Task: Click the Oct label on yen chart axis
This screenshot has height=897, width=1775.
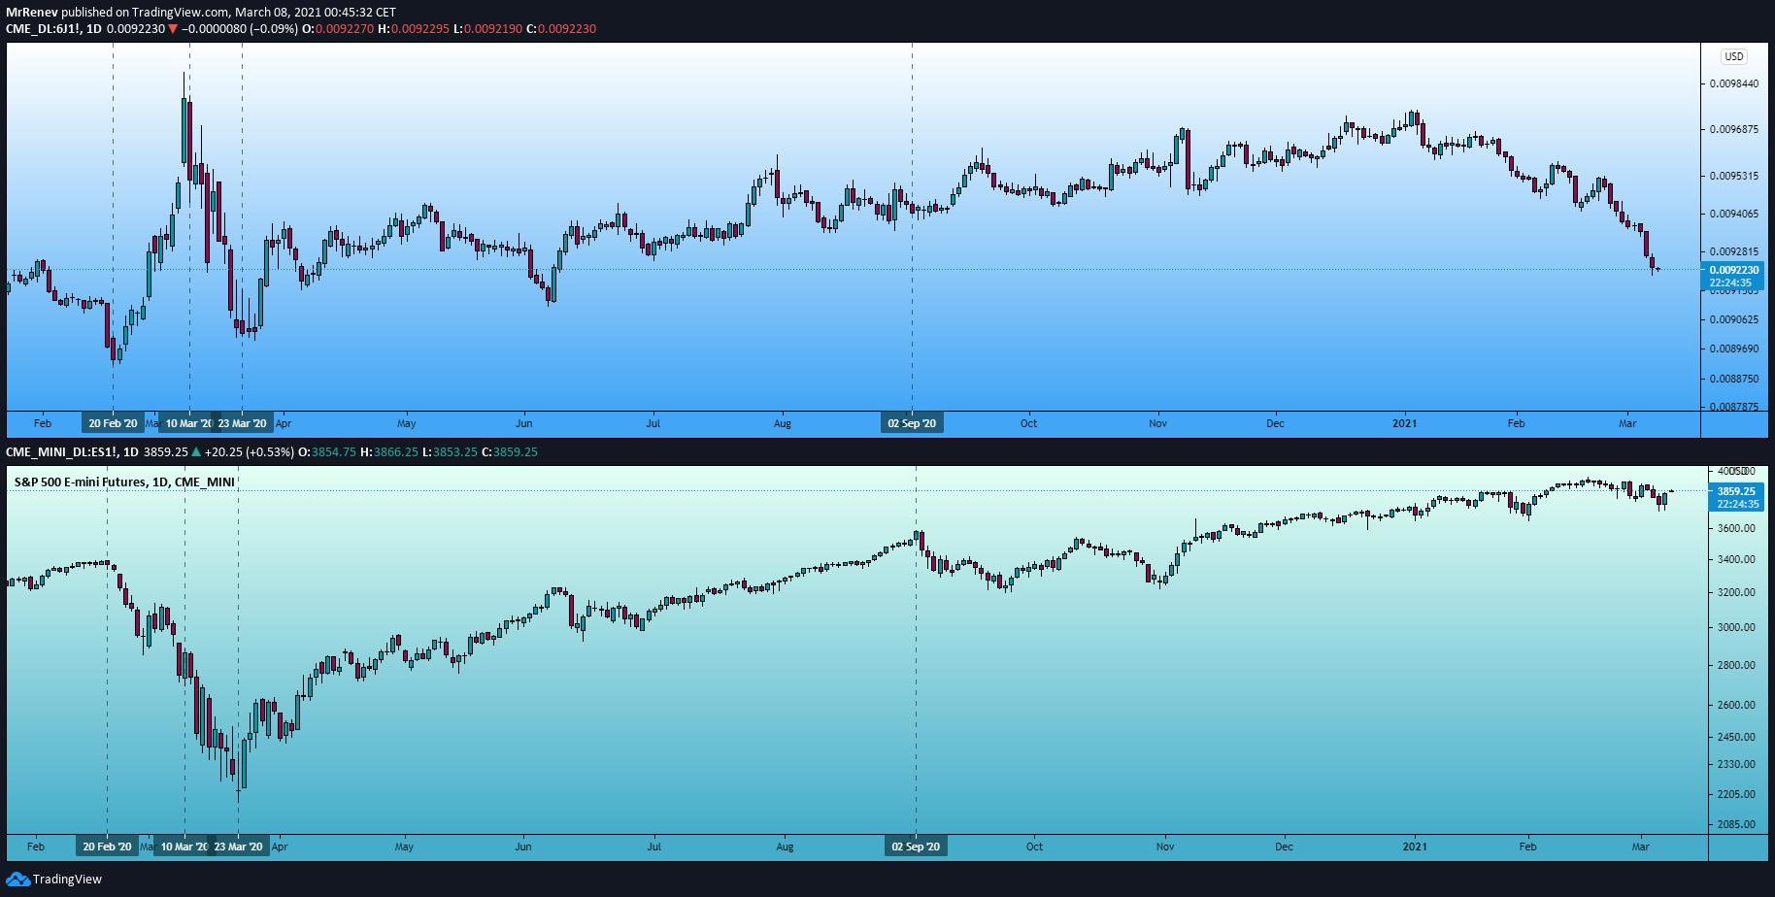Action: click(x=1028, y=423)
